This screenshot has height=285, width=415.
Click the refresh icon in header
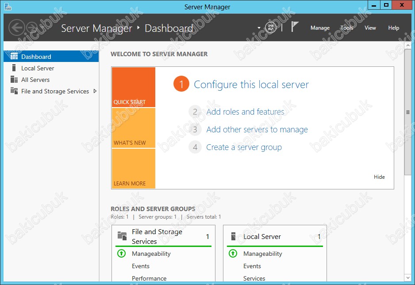click(271, 27)
